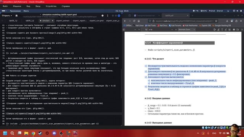The image size is (244, 137).
Task: Switch to the sirpetri_animate editor tab
Action: click(63, 21)
